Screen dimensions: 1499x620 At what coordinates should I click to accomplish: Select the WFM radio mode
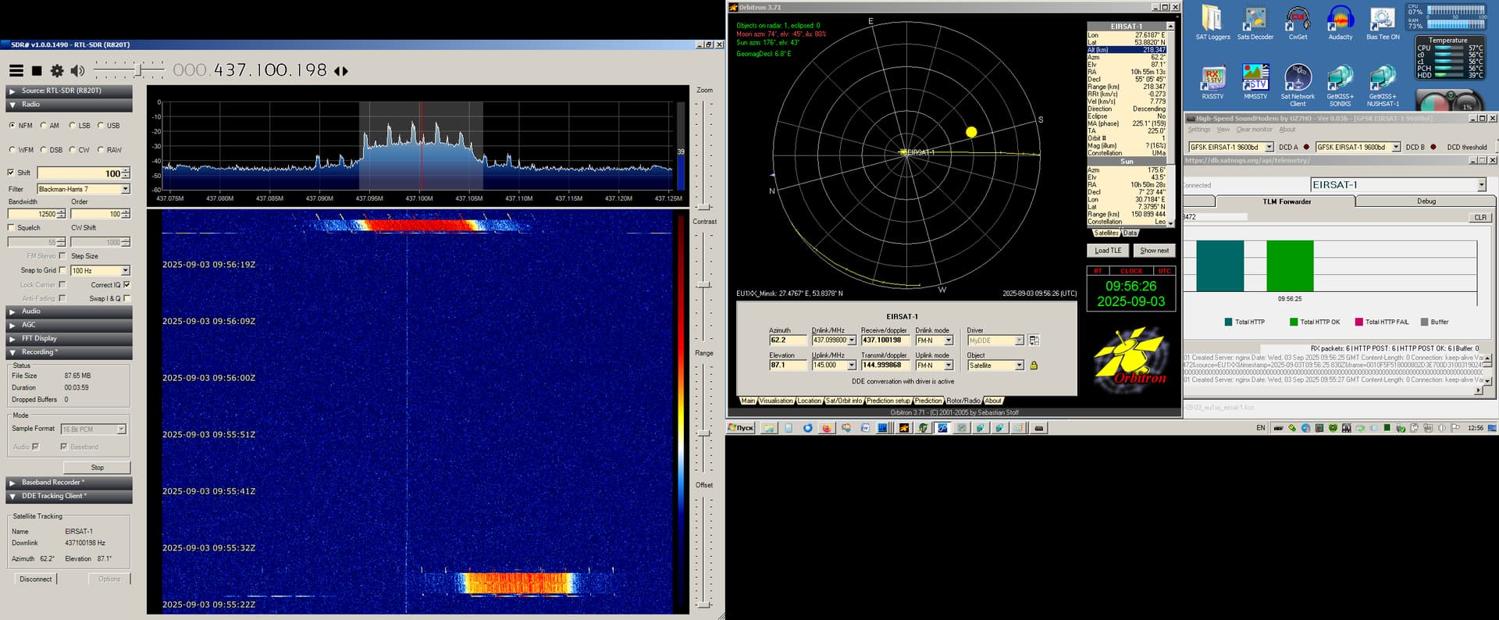click(x=12, y=150)
